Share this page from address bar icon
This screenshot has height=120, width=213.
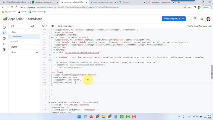click(185, 7)
